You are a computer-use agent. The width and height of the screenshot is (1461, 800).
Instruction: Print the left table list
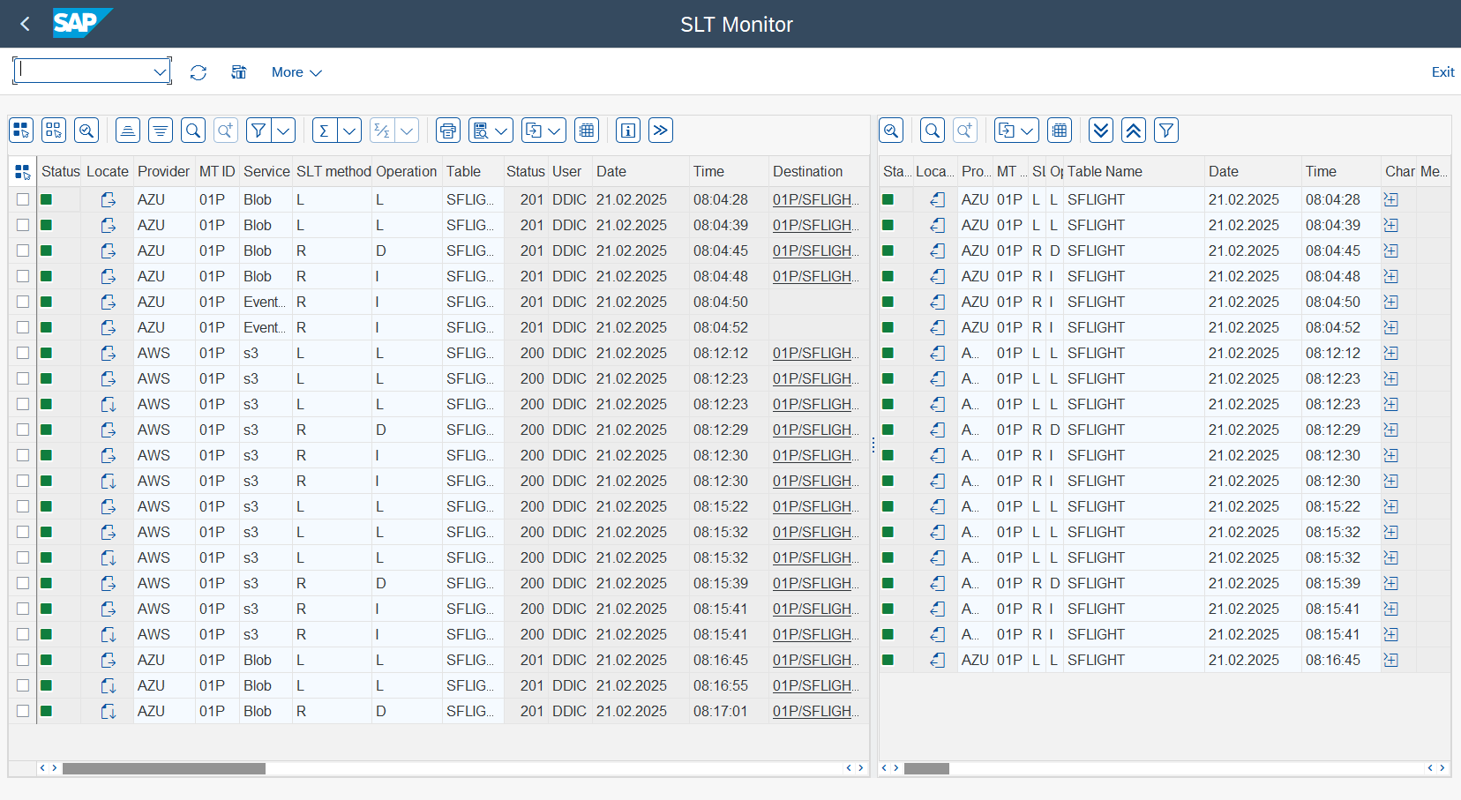point(448,131)
